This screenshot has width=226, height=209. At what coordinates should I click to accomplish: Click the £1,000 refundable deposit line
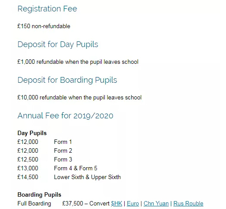point(78,62)
